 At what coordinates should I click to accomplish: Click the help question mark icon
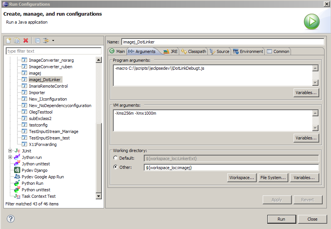11,219
